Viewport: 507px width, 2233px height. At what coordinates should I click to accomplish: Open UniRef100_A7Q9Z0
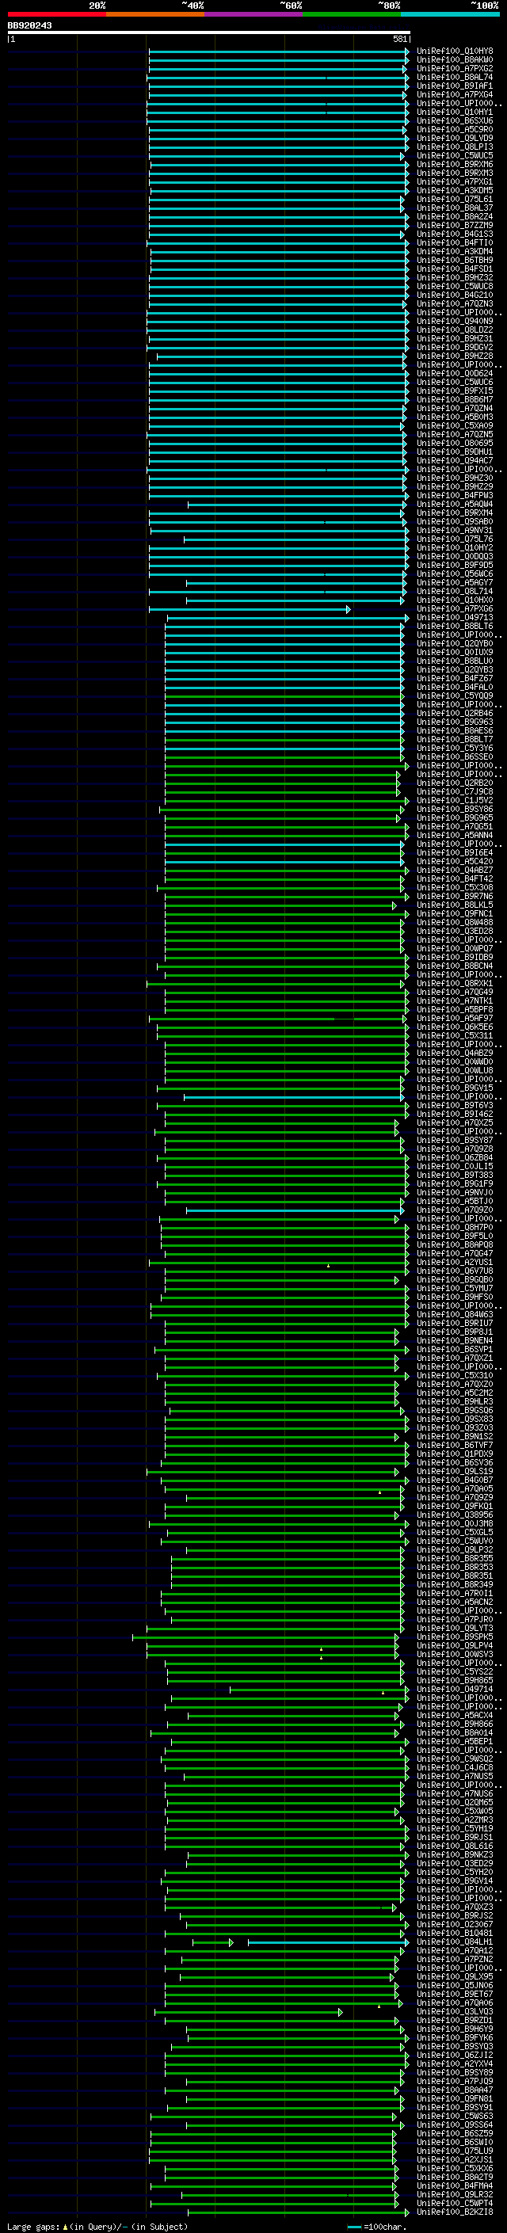pos(454,1210)
